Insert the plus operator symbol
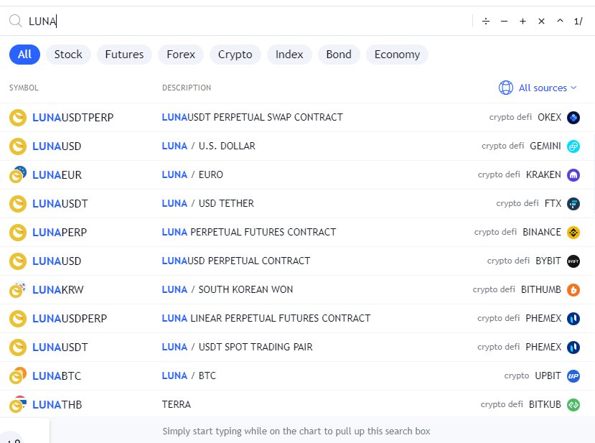 click(523, 22)
